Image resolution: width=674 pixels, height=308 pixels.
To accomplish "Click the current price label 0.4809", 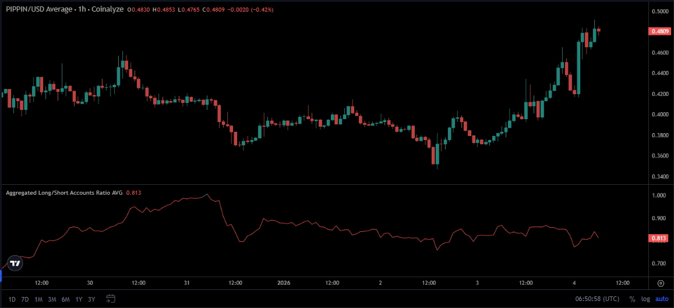I will [x=659, y=31].
